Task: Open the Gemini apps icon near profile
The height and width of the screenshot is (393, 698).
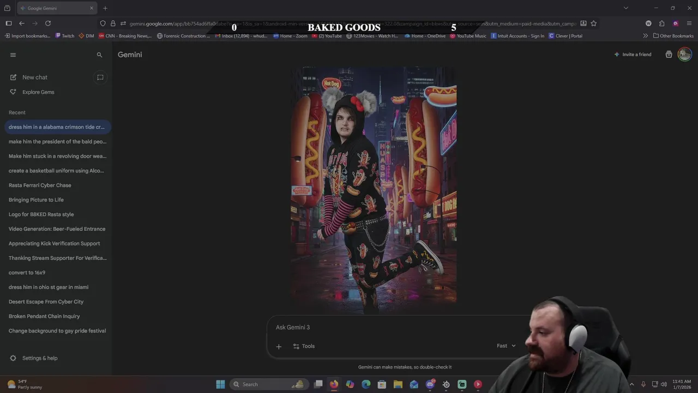Action: point(669,55)
